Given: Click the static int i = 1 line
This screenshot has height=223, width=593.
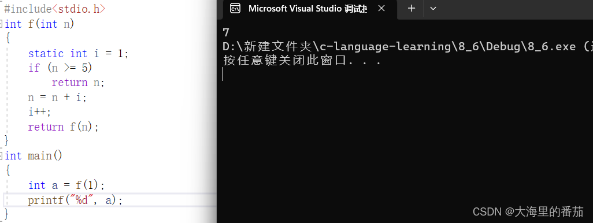Looking at the screenshot, I should tap(78, 53).
